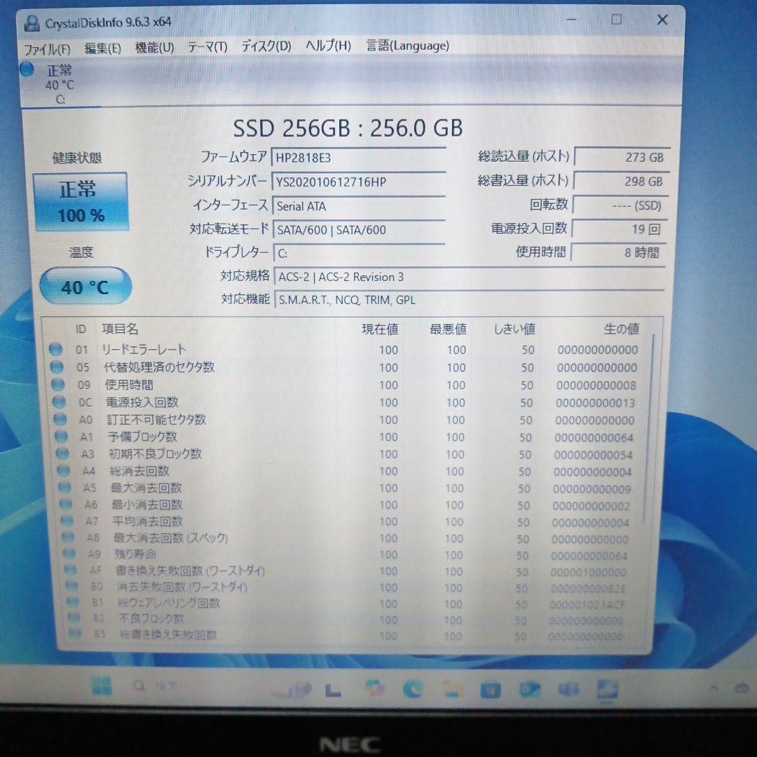The width and height of the screenshot is (757, 757).
Task: Click the 正常 100% health status button
Action: point(81,202)
